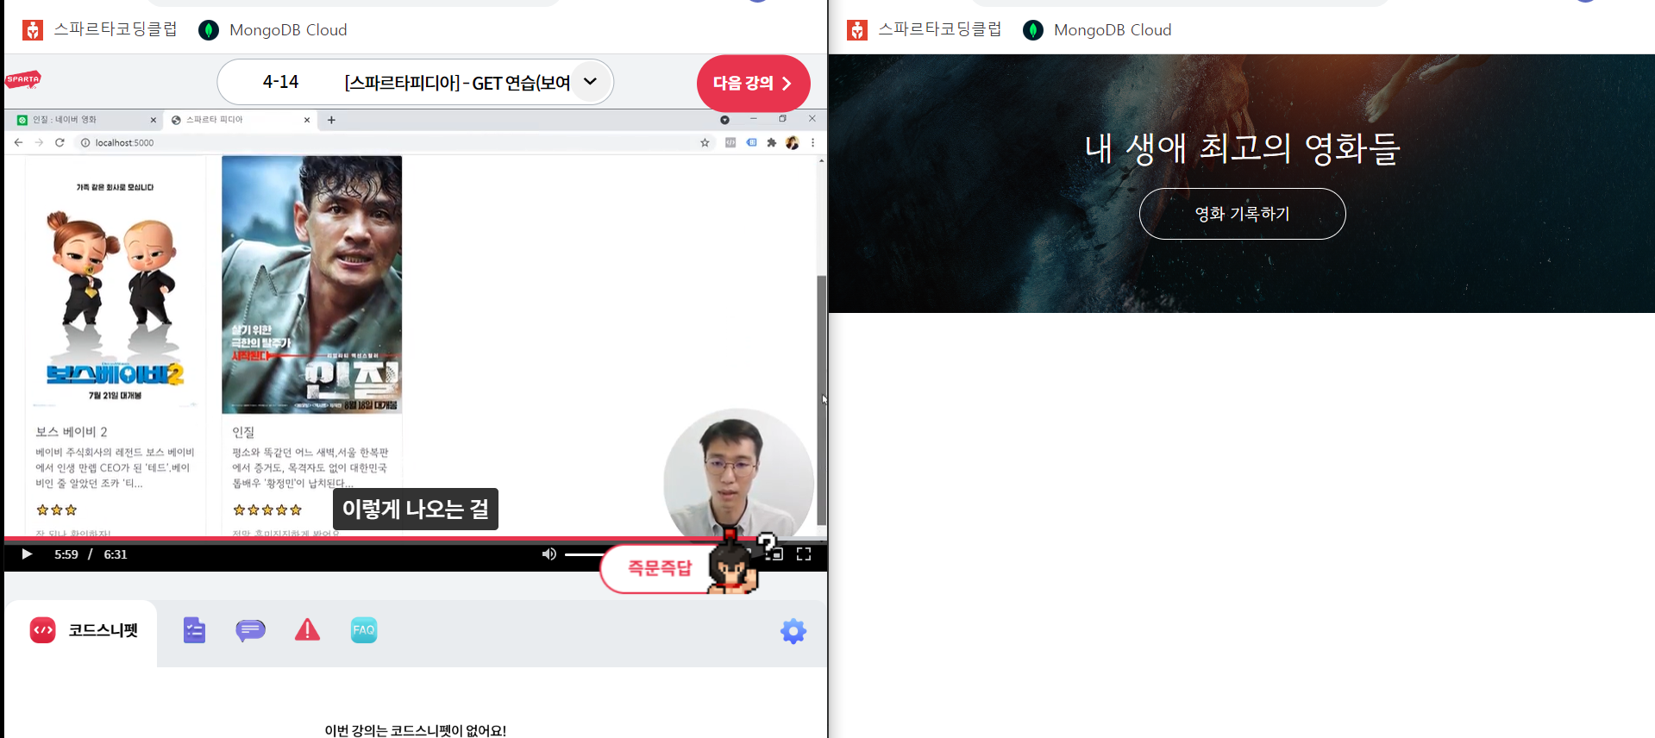Open the Chrome profile avatar
The height and width of the screenshot is (738, 1655).
click(793, 142)
